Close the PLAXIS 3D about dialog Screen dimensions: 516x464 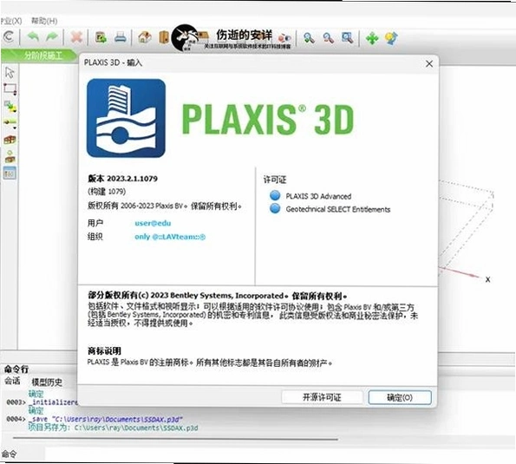429,64
